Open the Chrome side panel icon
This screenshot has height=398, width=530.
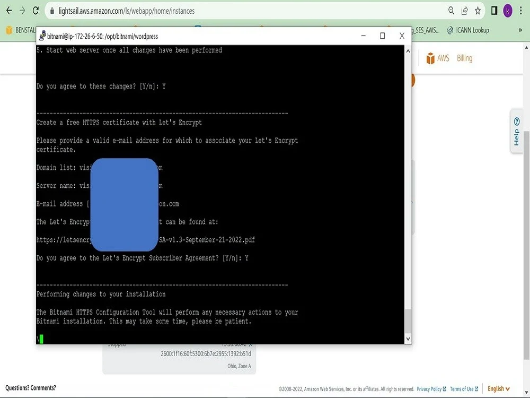coord(493,10)
